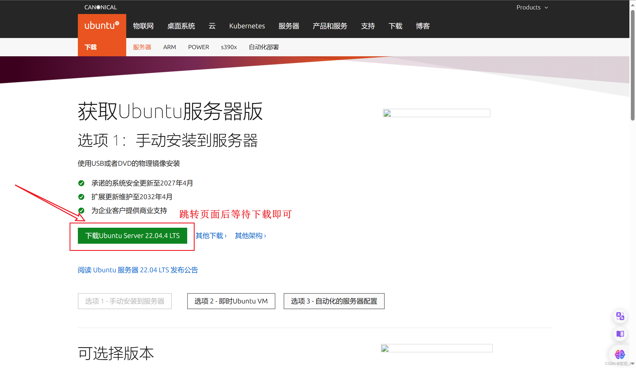Read the Ubuntu 服务器 22.04 LTS 发布公告 link
The width and height of the screenshot is (636, 368).
[x=138, y=270]
